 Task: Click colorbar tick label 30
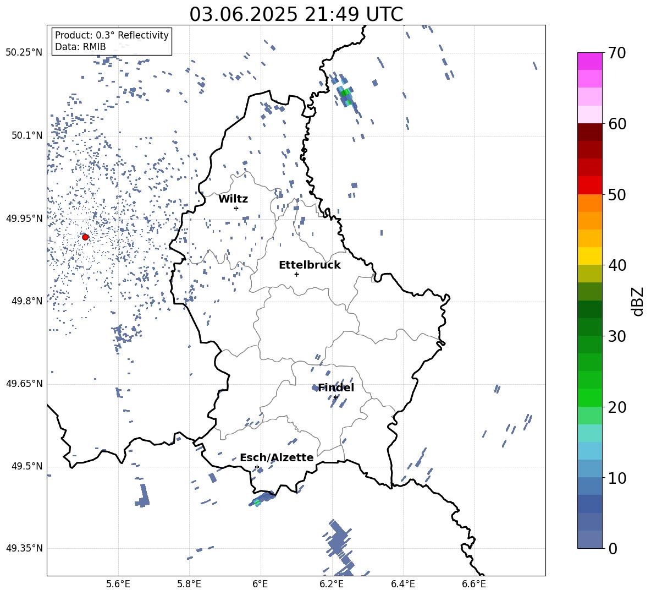617,336
